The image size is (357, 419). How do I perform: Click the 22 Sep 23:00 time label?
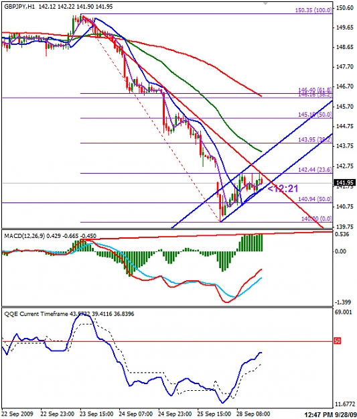tap(58, 414)
